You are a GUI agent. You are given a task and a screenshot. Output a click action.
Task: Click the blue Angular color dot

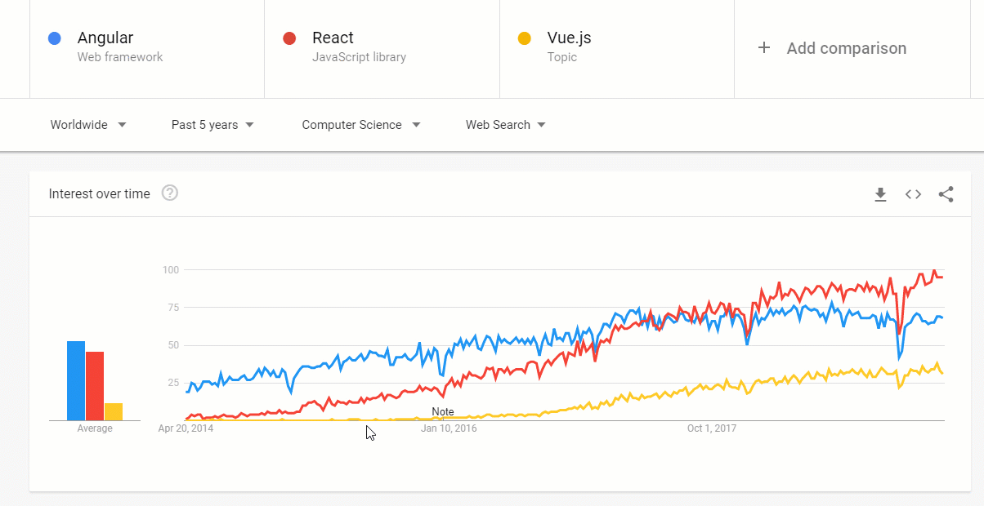55,38
